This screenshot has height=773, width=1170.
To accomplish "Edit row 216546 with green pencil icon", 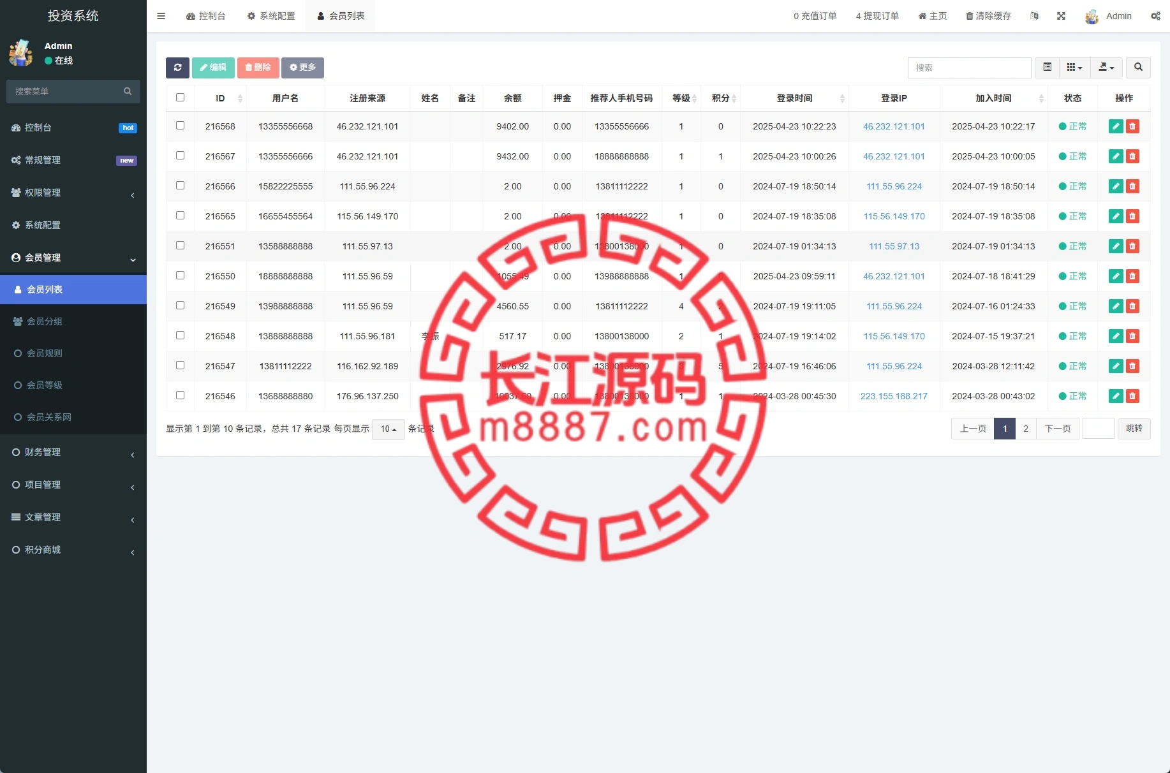I will tap(1116, 396).
